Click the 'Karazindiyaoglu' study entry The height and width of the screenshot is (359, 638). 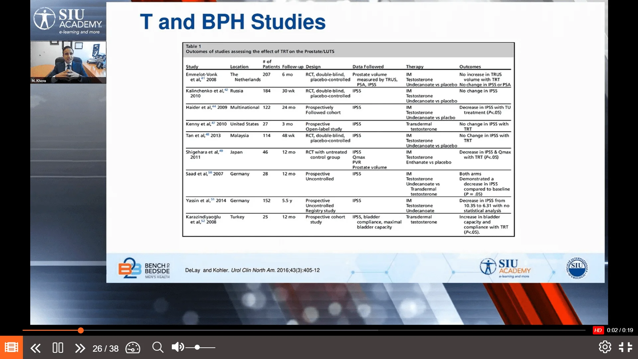[x=203, y=219]
